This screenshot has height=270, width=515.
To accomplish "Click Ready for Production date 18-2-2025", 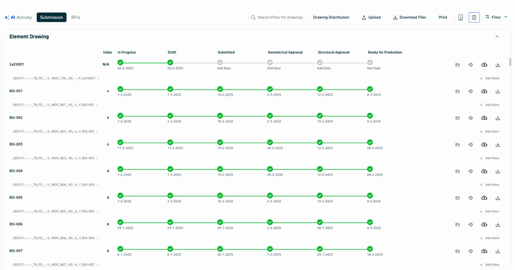I will click(375, 255).
